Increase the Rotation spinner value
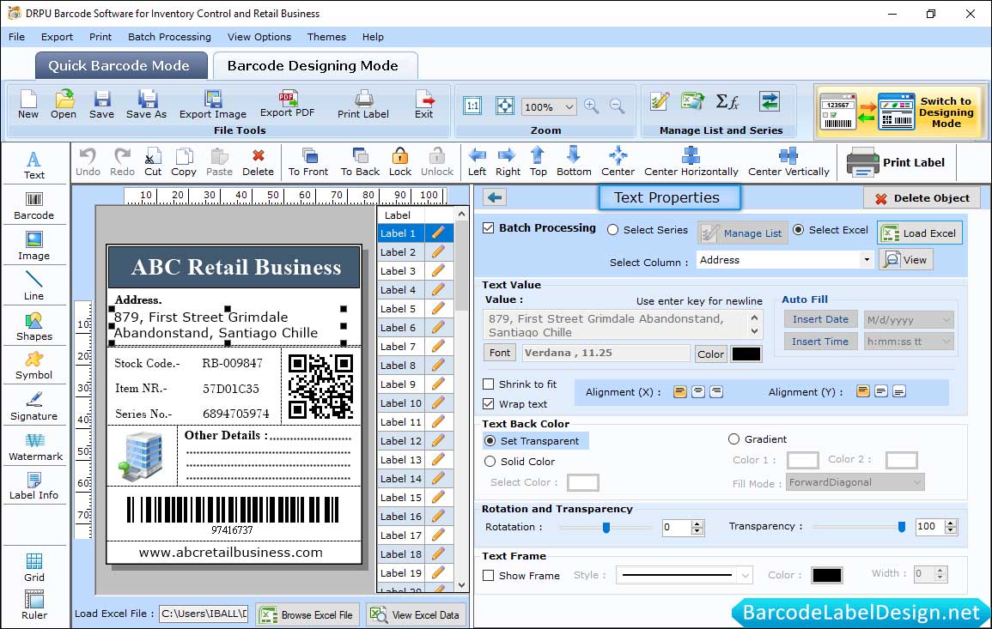 697,523
